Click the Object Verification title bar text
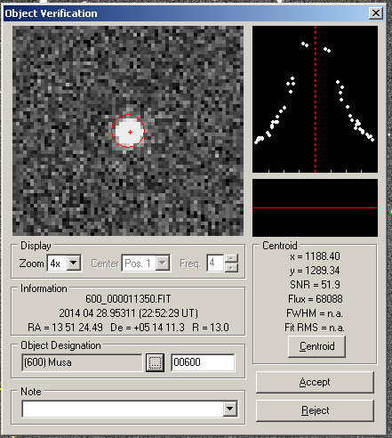 point(51,13)
